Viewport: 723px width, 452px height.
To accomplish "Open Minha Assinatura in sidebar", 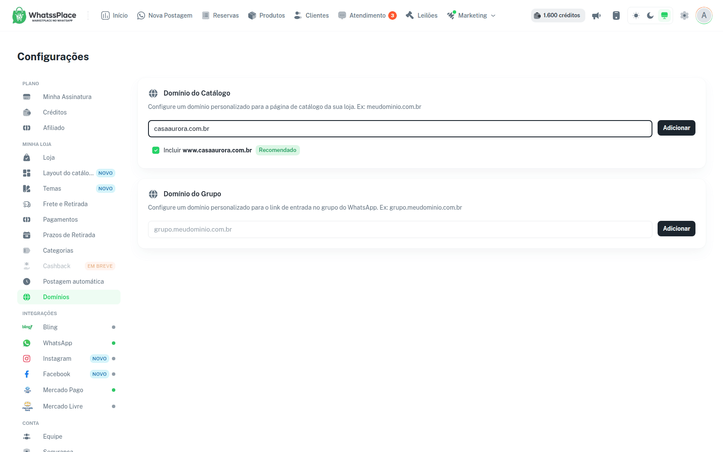I will (69, 97).
